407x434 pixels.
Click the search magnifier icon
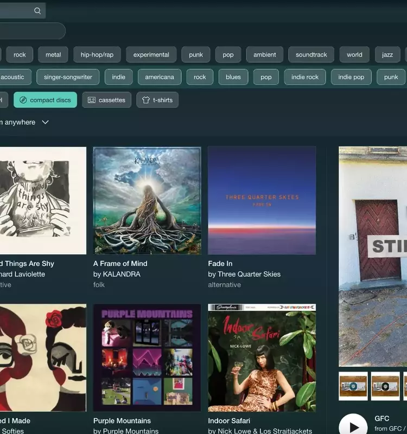37,11
